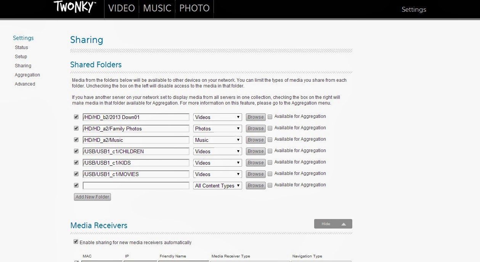The width and height of the screenshot is (480, 262).
Task: Open the PHOTO tab
Action: 194,8
